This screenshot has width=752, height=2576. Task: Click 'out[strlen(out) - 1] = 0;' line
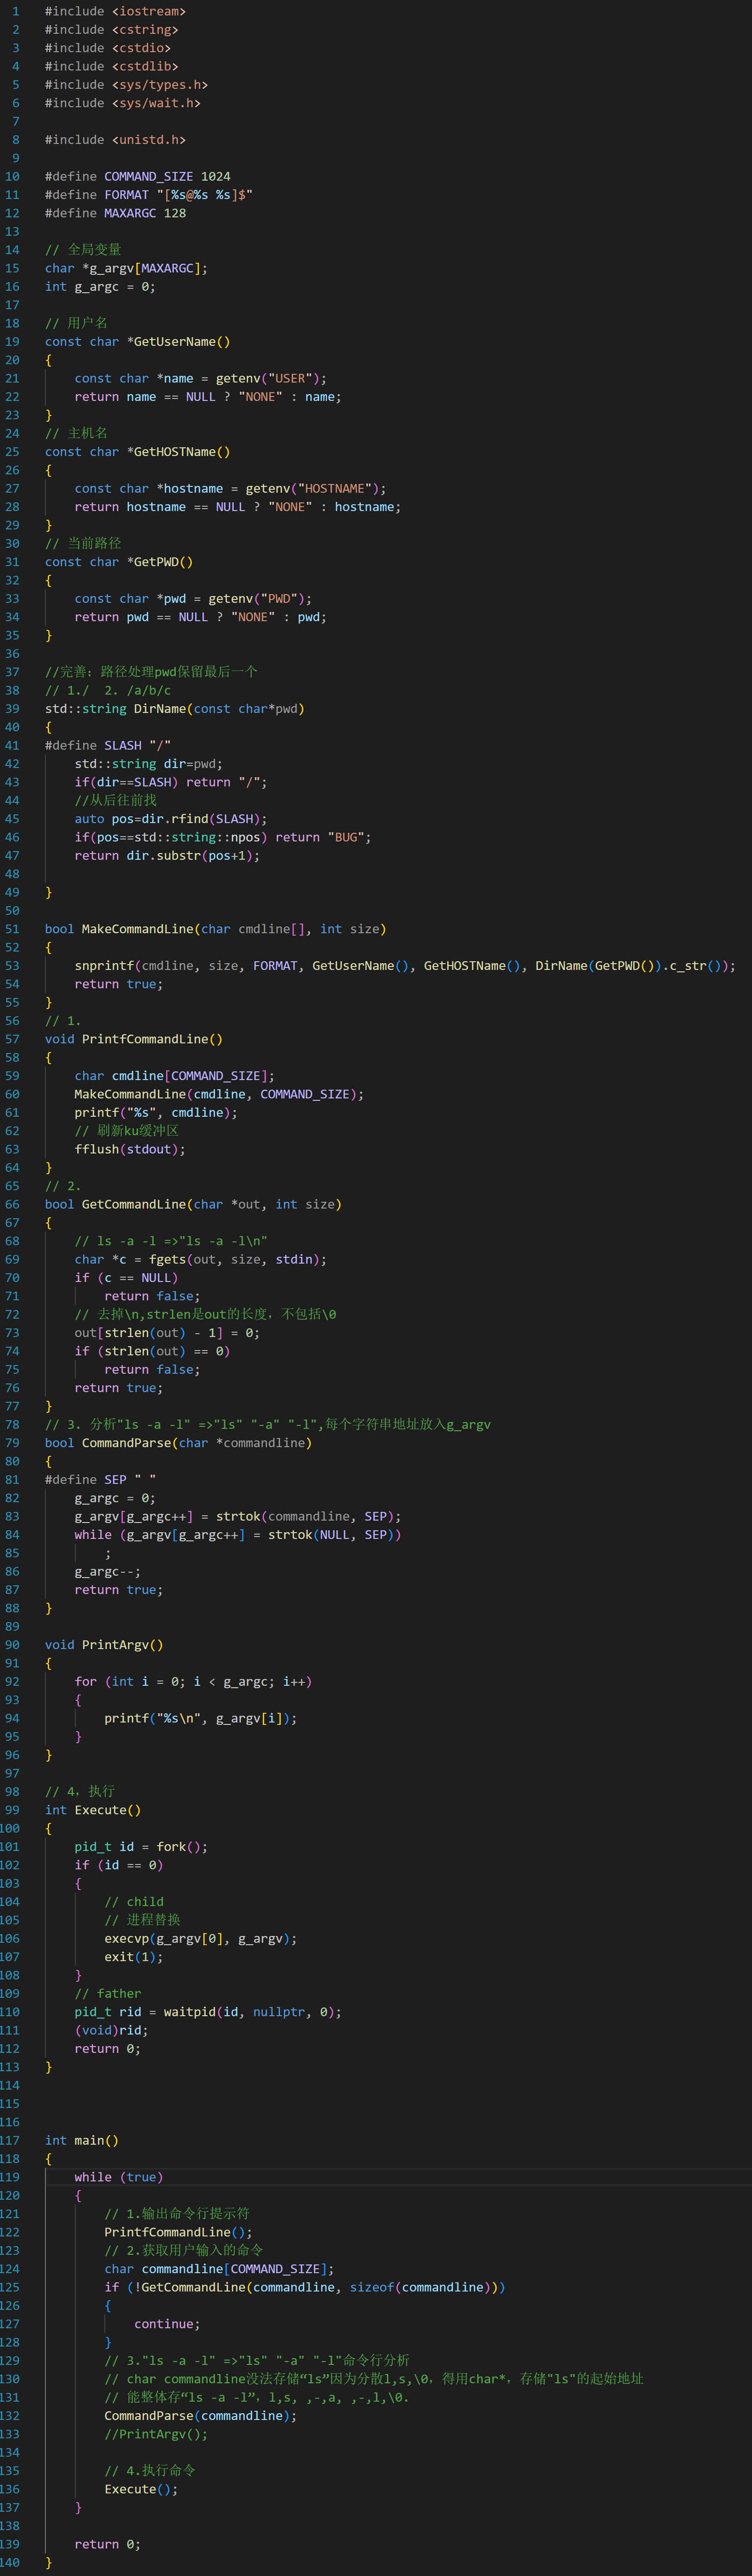(x=167, y=1333)
